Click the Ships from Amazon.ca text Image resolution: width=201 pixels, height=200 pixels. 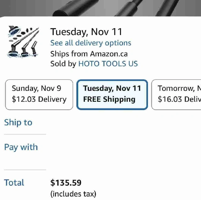[x=89, y=54]
